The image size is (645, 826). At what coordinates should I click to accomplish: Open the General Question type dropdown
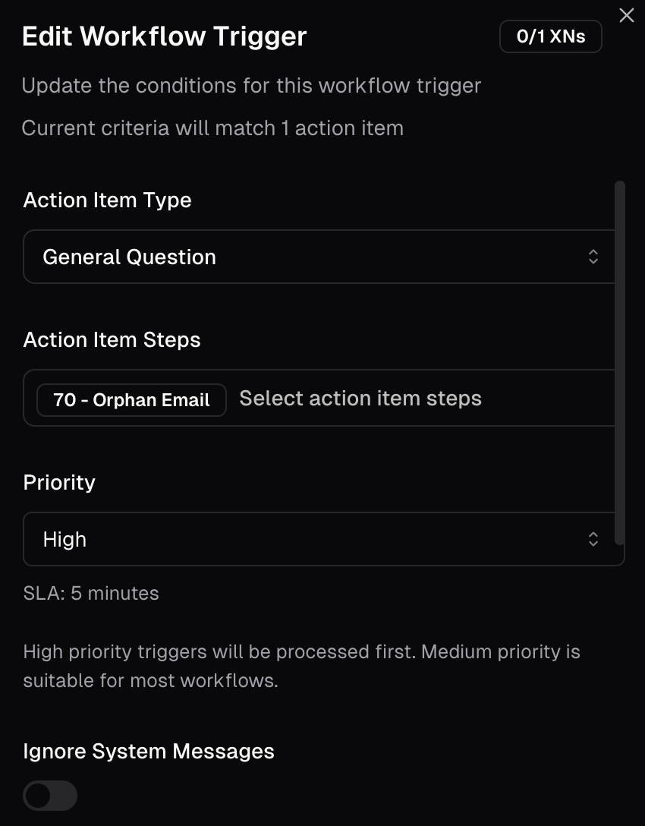(304, 257)
